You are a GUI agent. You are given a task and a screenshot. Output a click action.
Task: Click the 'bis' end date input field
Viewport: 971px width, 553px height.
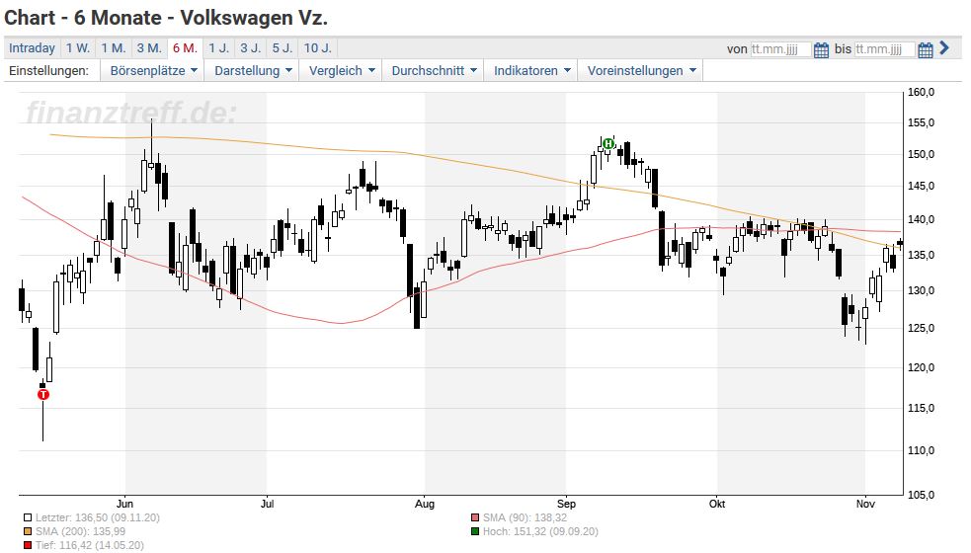tap(884, 49)
